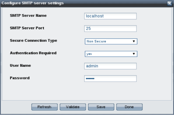Close the Configure SMTP server settings dialog
This screenshot has width=174, height=115.
[169, 4]
